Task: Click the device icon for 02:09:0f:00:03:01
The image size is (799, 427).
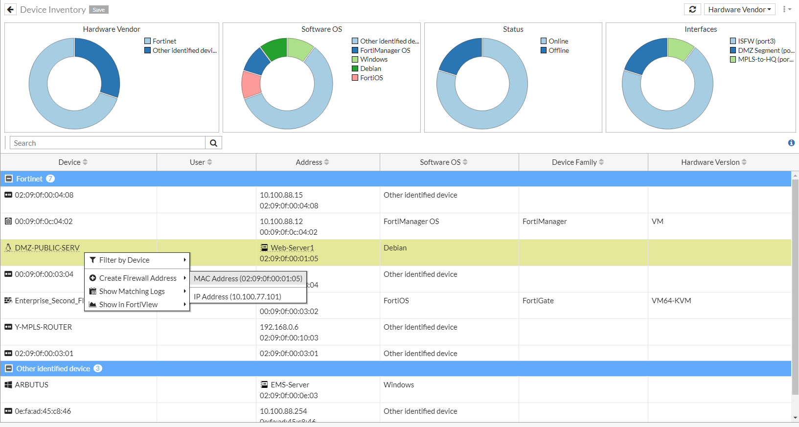Action: pos(8,353)
